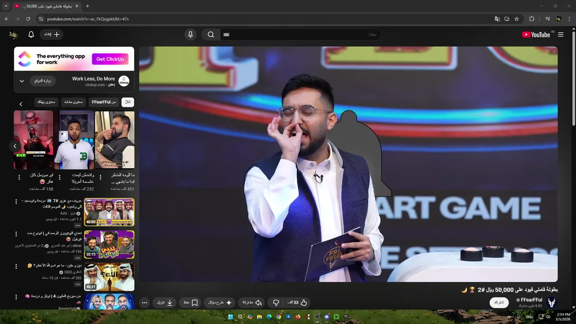Save the video to a playlist

(x=191, y=303)
